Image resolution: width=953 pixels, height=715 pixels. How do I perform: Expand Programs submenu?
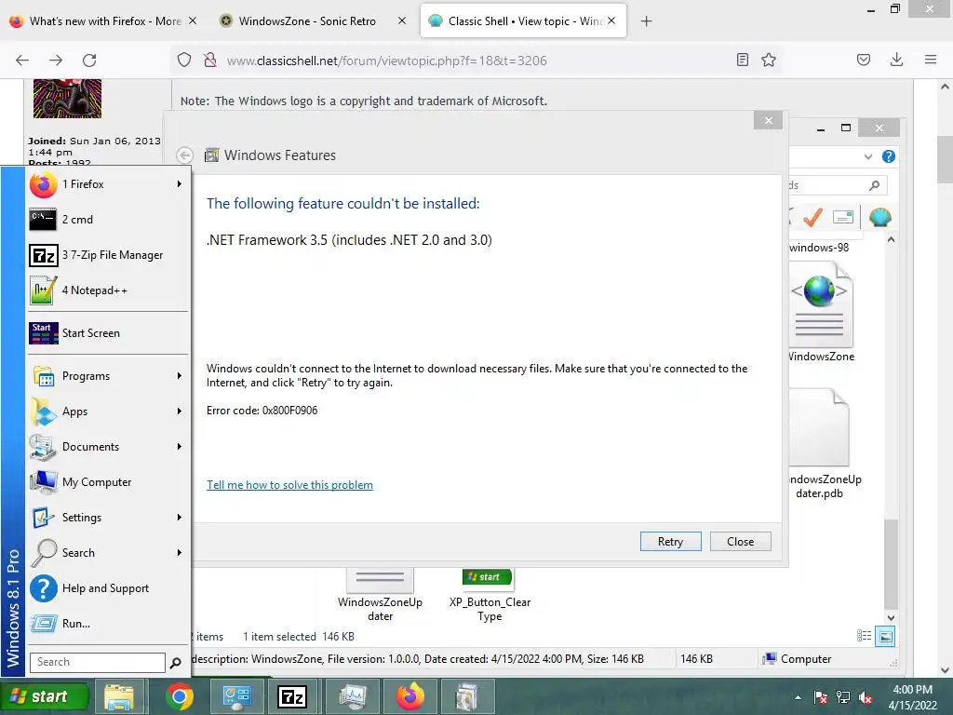tap(107, 376)
